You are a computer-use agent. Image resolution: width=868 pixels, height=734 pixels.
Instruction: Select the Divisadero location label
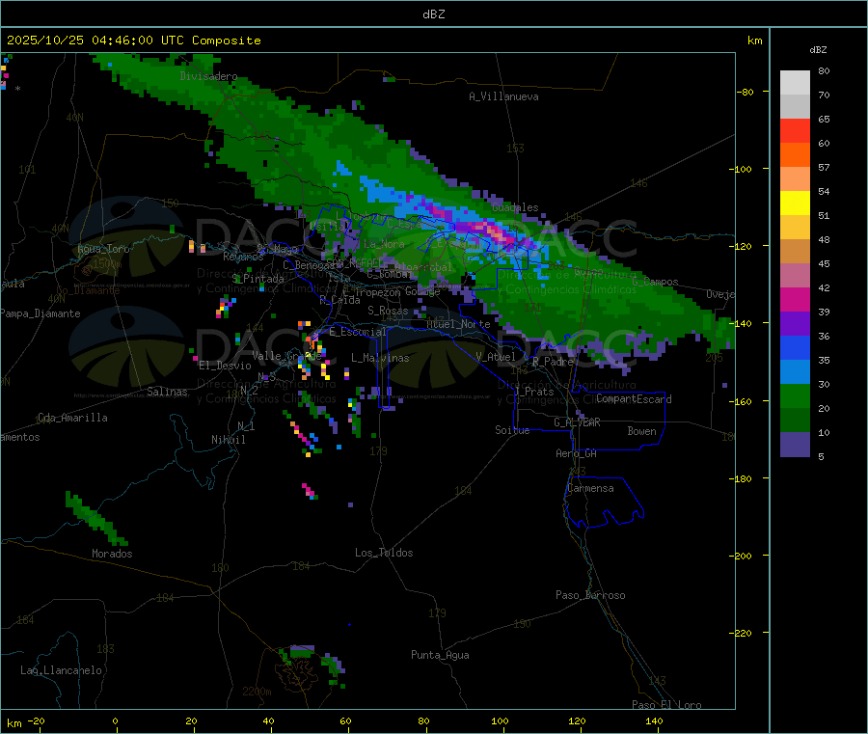click(x=208, y=76)
